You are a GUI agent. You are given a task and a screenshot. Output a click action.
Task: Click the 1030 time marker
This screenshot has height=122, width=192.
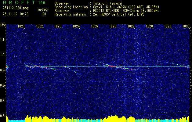click(186, 26)
